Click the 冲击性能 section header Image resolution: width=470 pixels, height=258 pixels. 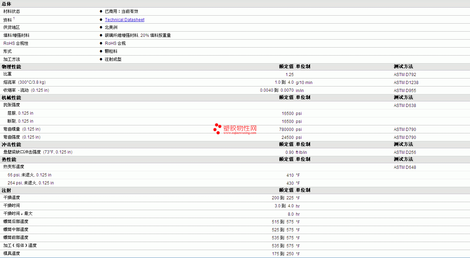pyautogui.click(x=11, y=144)
